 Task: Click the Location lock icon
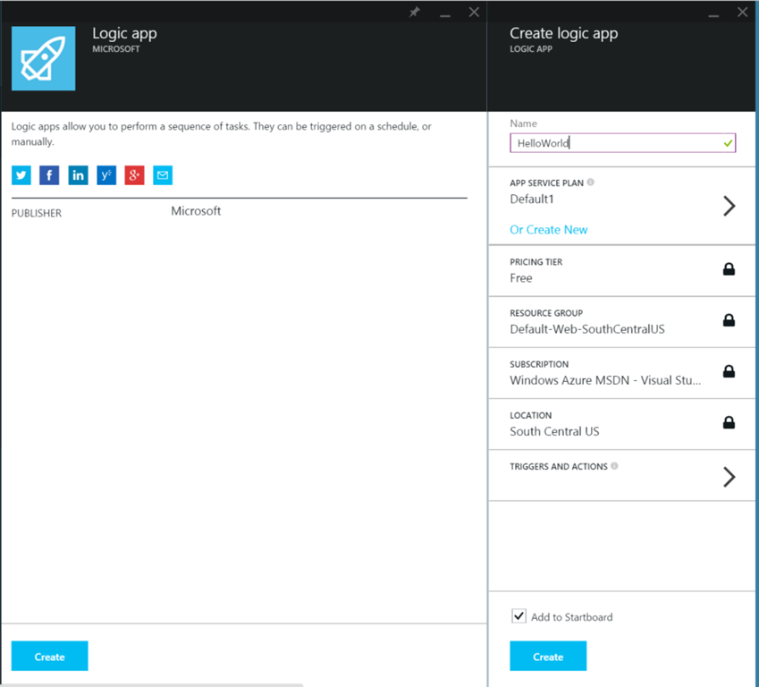click(x=729, y=423)
